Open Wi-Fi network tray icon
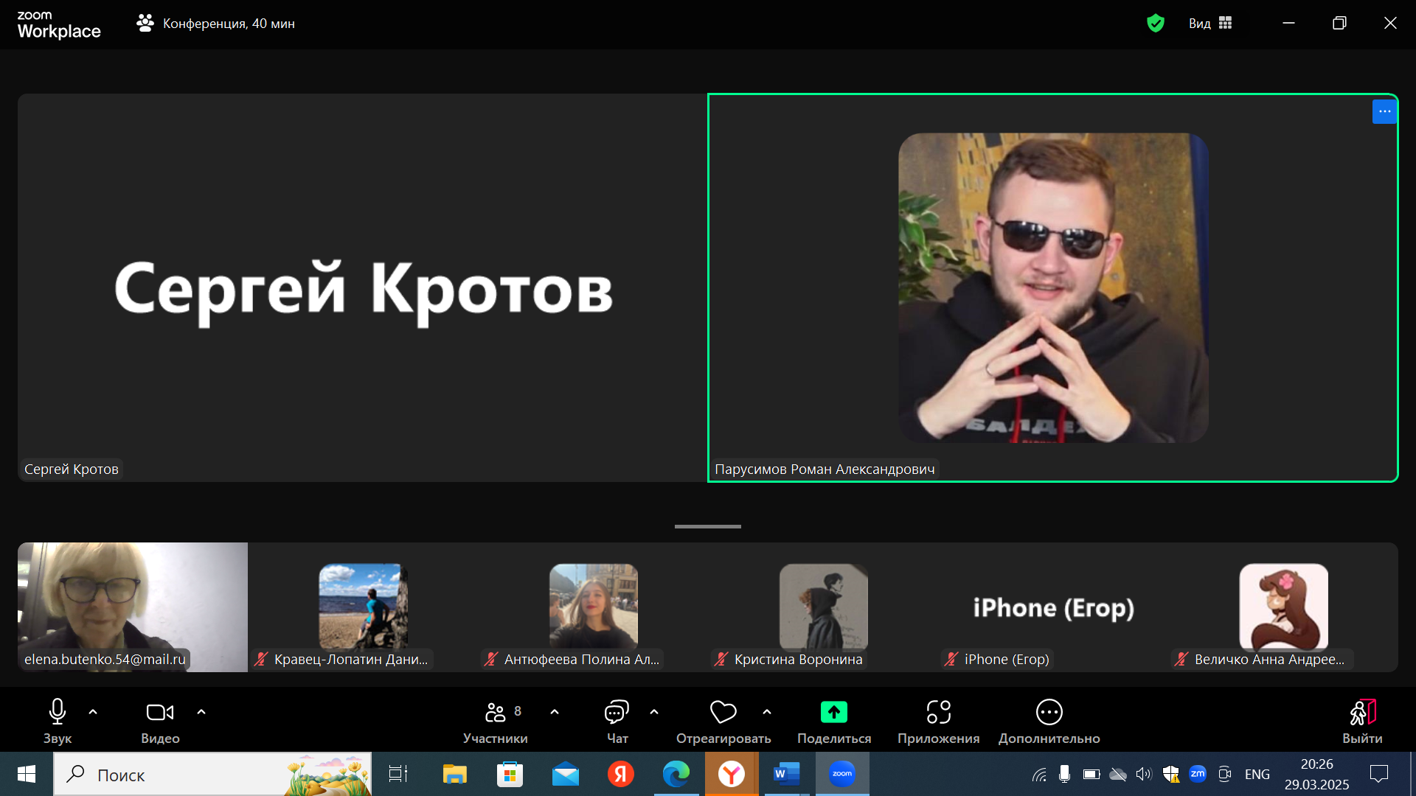This screenshot has height=796, width=1416. tap(1039, 774)
